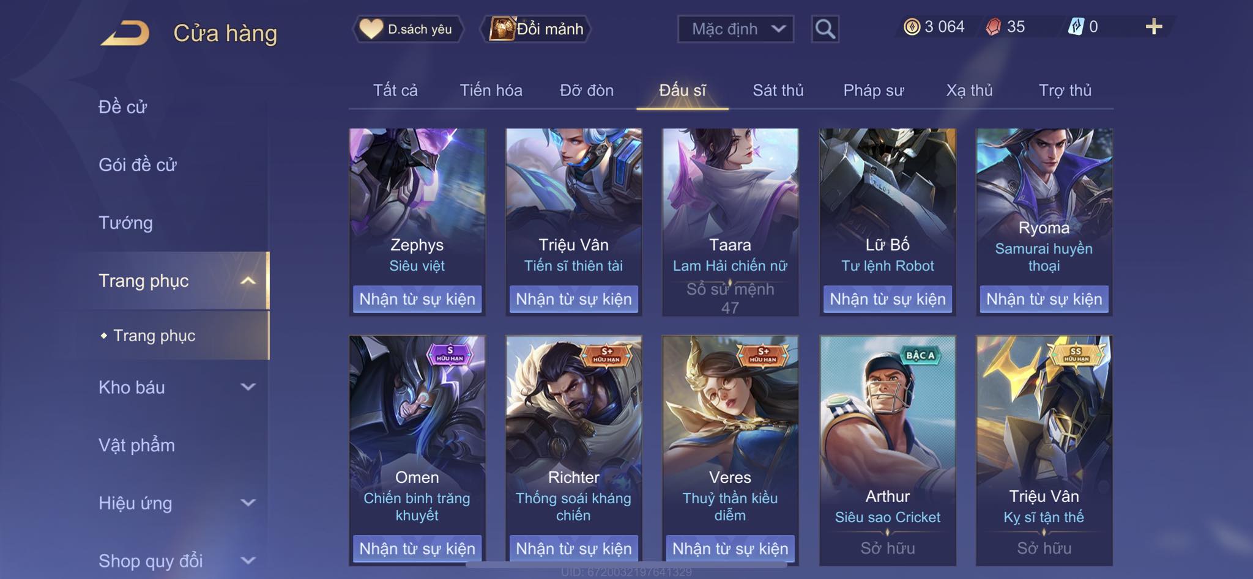
Task: Click Nhận từ sự kiện under Zephys
Action: [x=417, y=299]
